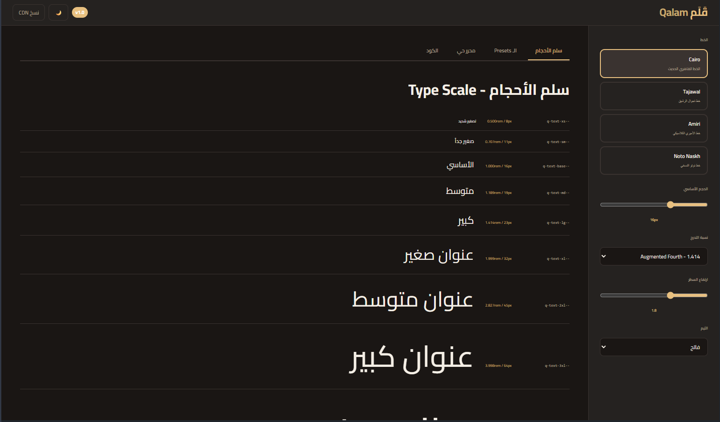Pick the Amiri font card
Screen dimensions: 720x422
point(654,128)
